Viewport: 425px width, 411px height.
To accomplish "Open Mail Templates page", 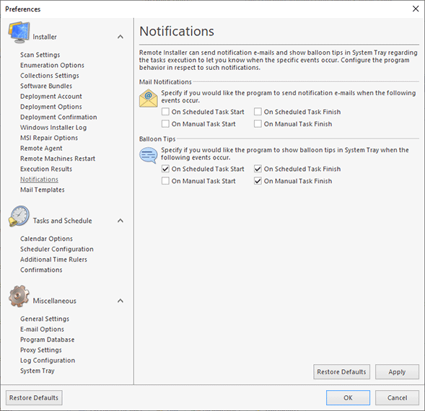I will click(43, 190).
